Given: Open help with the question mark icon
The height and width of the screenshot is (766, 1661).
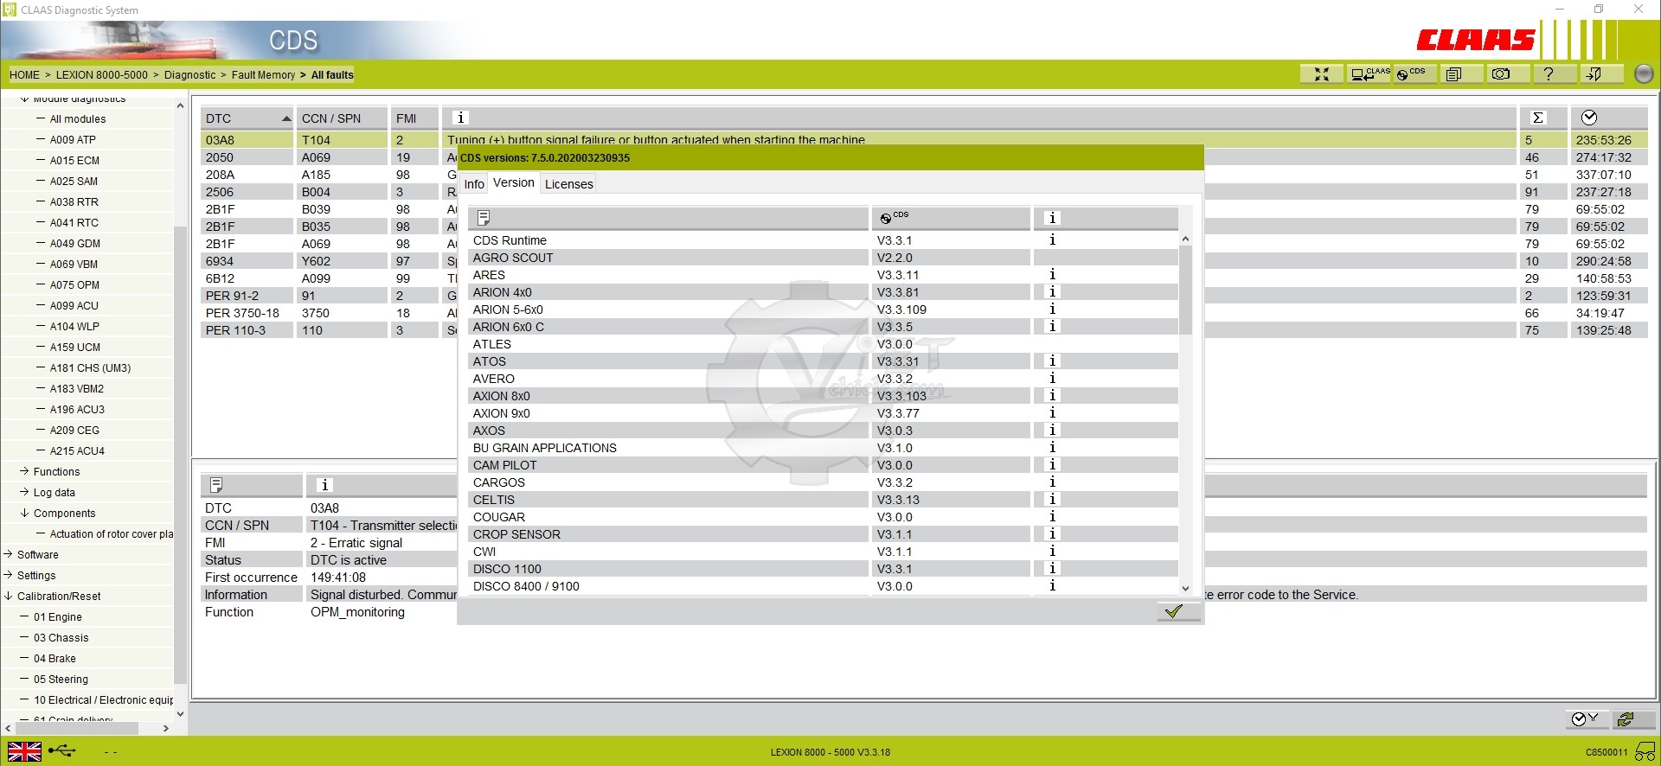Looking at the screenshot, I should point(1548,74).
